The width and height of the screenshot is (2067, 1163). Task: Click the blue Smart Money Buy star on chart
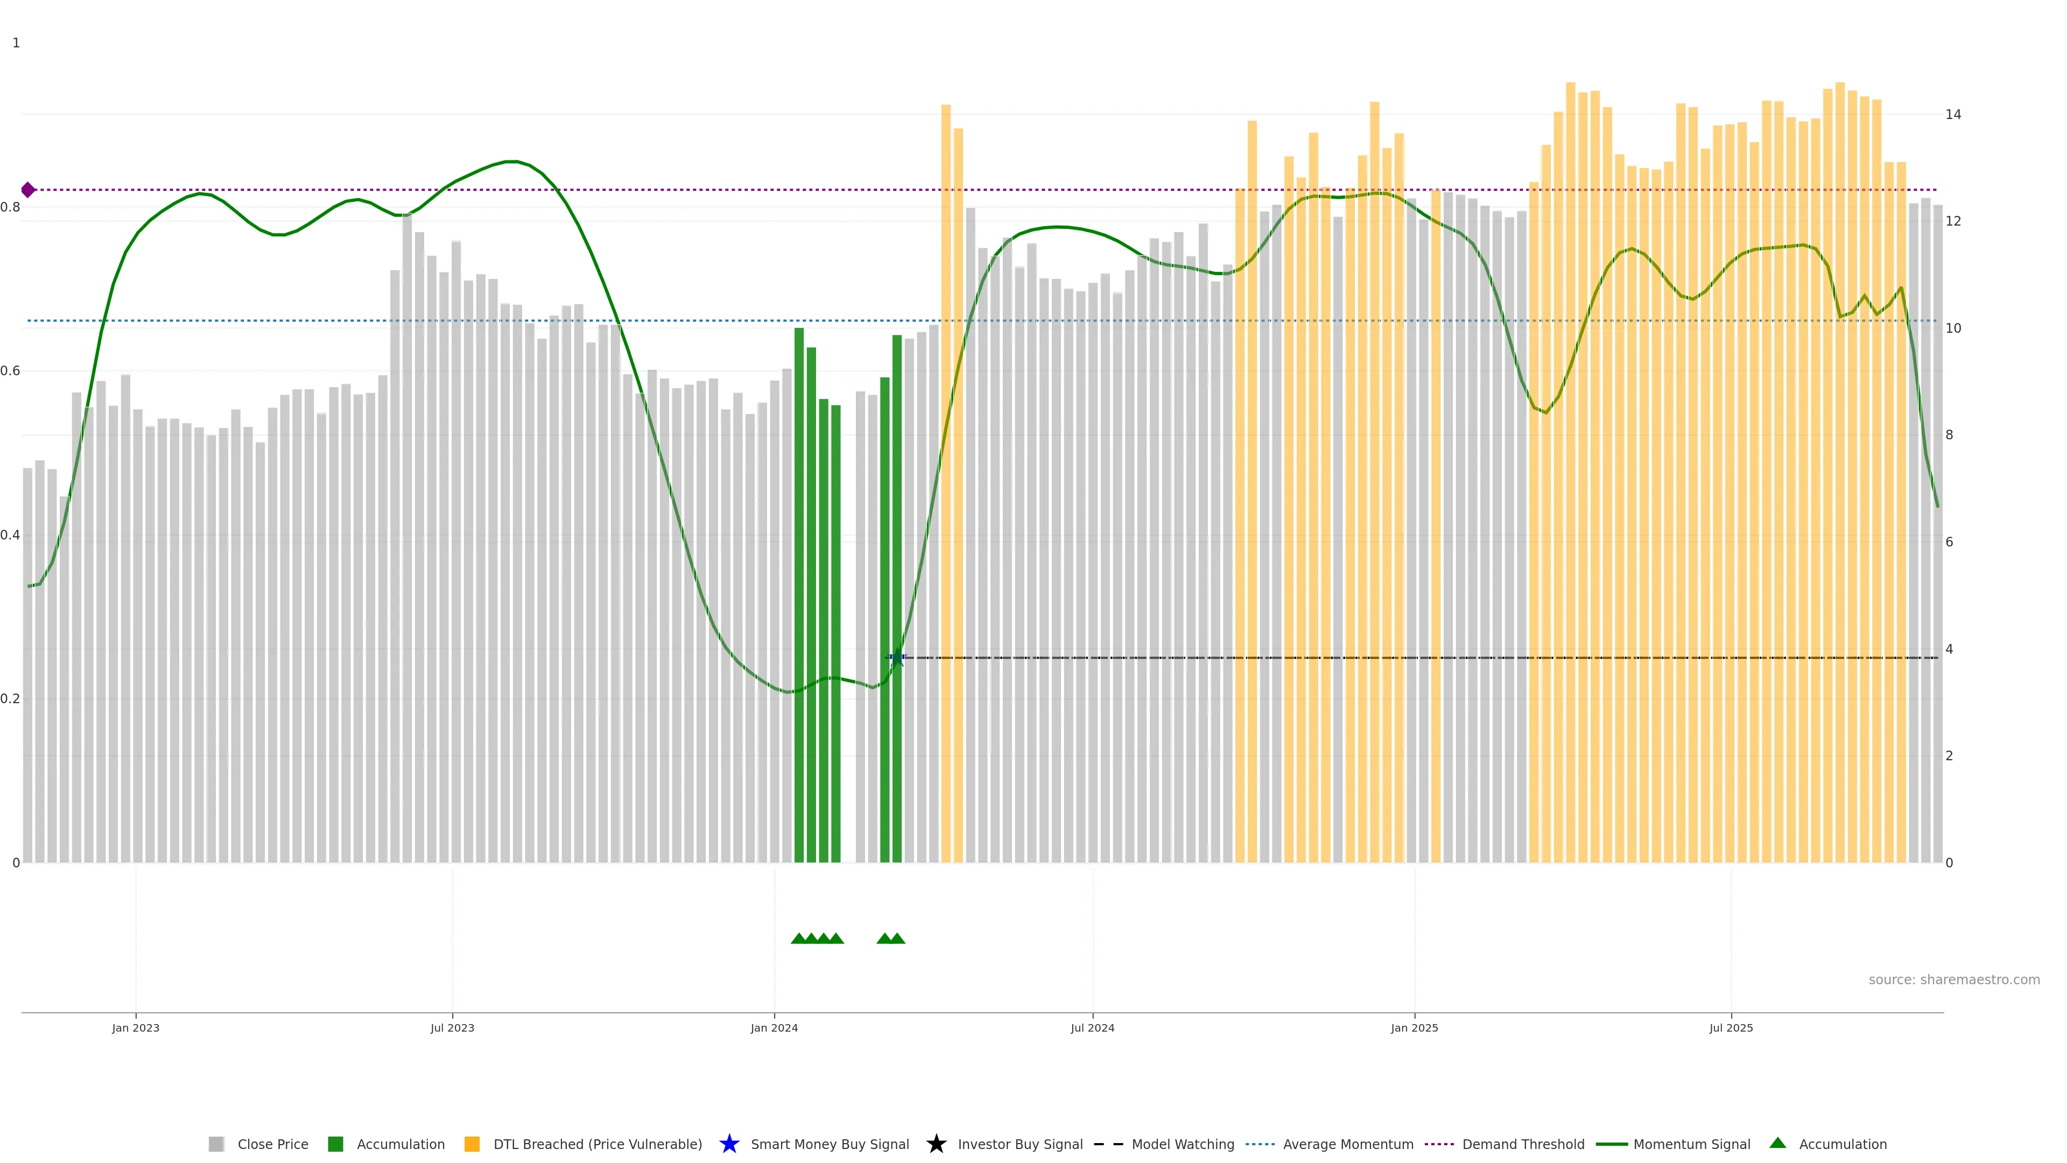pyautogui.click(x=897, y=658)
